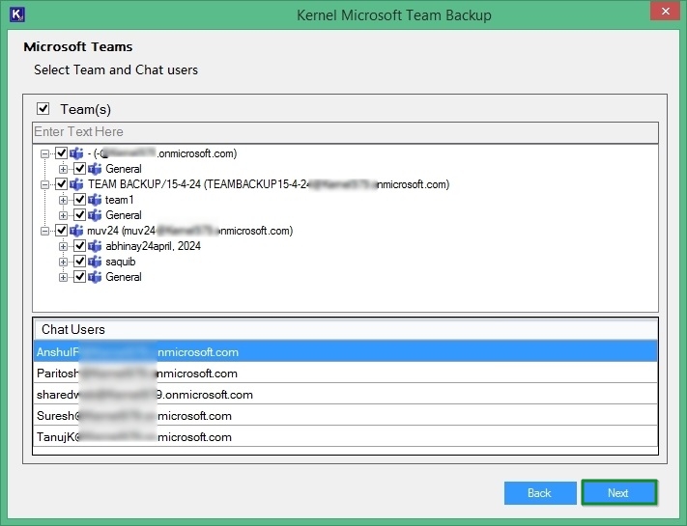This screenshot has height=526, width=687.
Task: Collapse the muv24 team node
Action: point(44,231)
